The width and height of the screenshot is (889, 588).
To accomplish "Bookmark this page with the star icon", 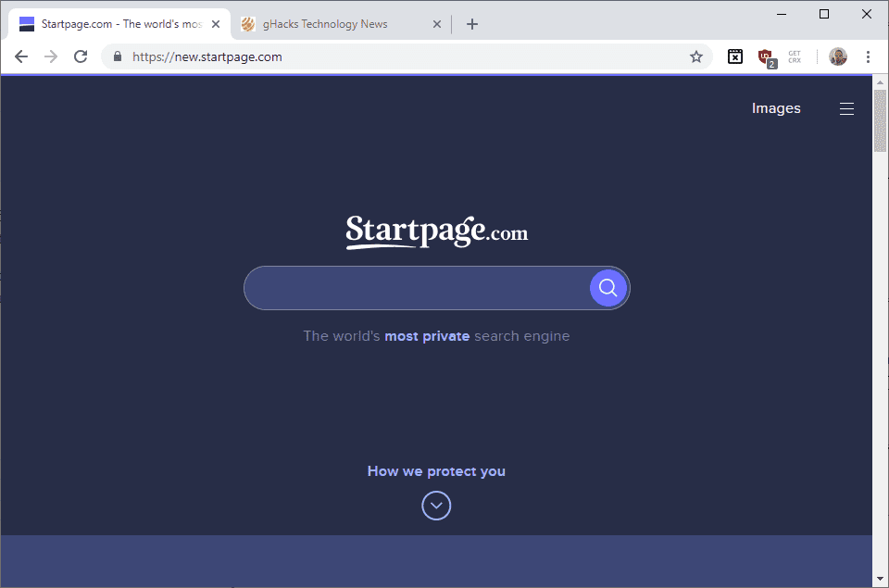I will [x=696, y=56].
